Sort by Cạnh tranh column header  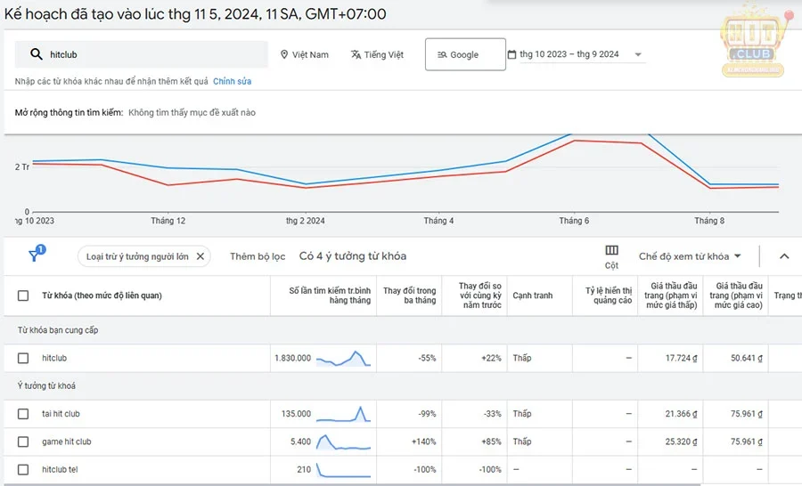click(x=532, y=296)
